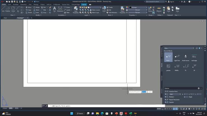Open the Manage ribbon tab

[x=36, y=4]
